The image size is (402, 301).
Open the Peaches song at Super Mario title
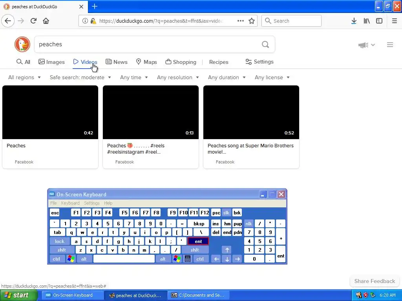(250, 149)
